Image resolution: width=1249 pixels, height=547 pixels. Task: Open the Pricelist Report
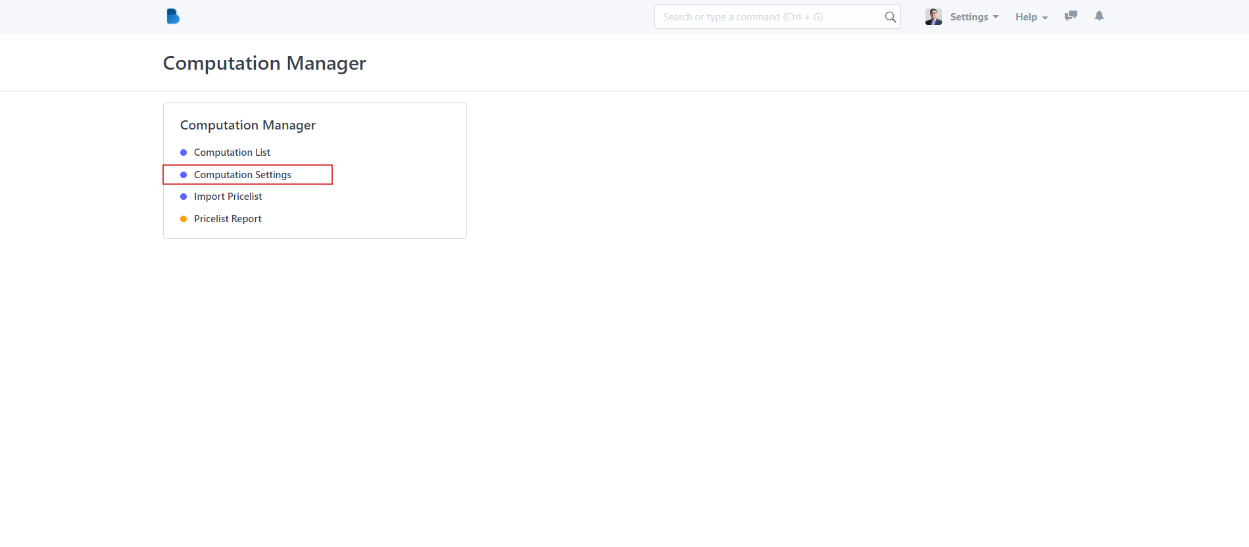tap(228, 219)
